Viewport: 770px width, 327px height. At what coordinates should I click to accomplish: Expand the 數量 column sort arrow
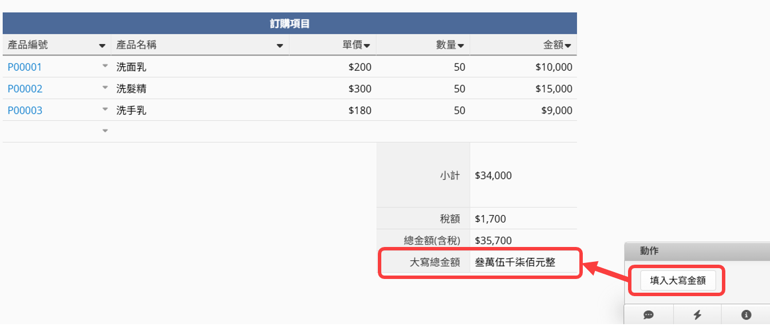coord(460,45)
